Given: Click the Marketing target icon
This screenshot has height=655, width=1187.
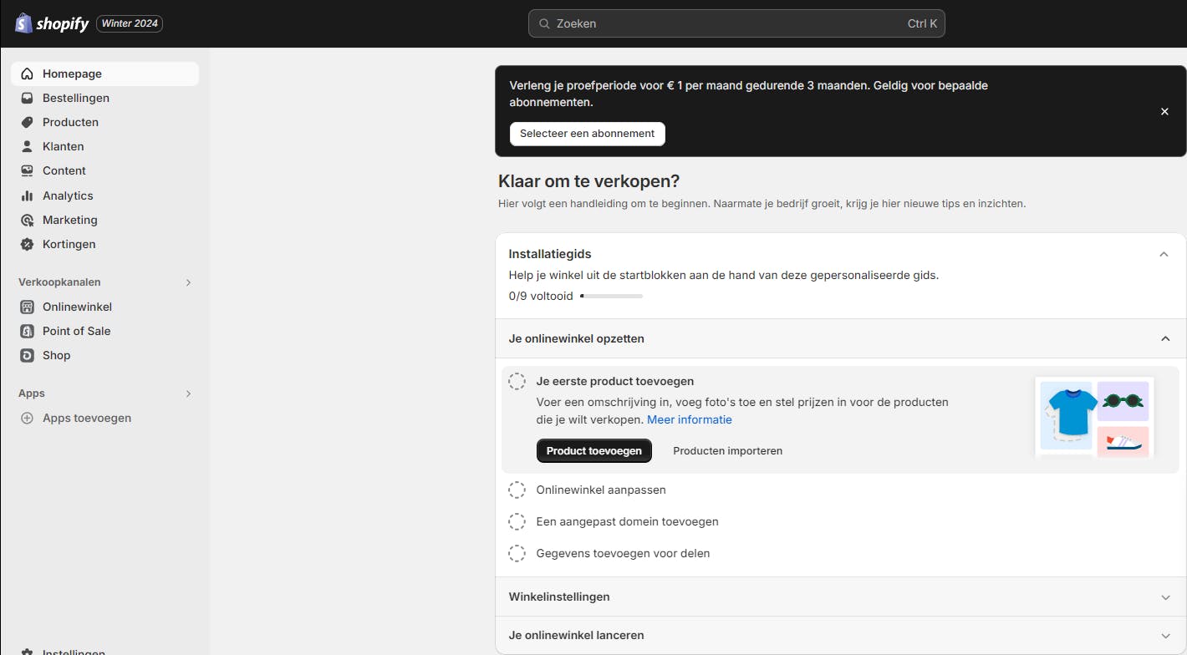Looking at the screenshot, I should (27, 220).
